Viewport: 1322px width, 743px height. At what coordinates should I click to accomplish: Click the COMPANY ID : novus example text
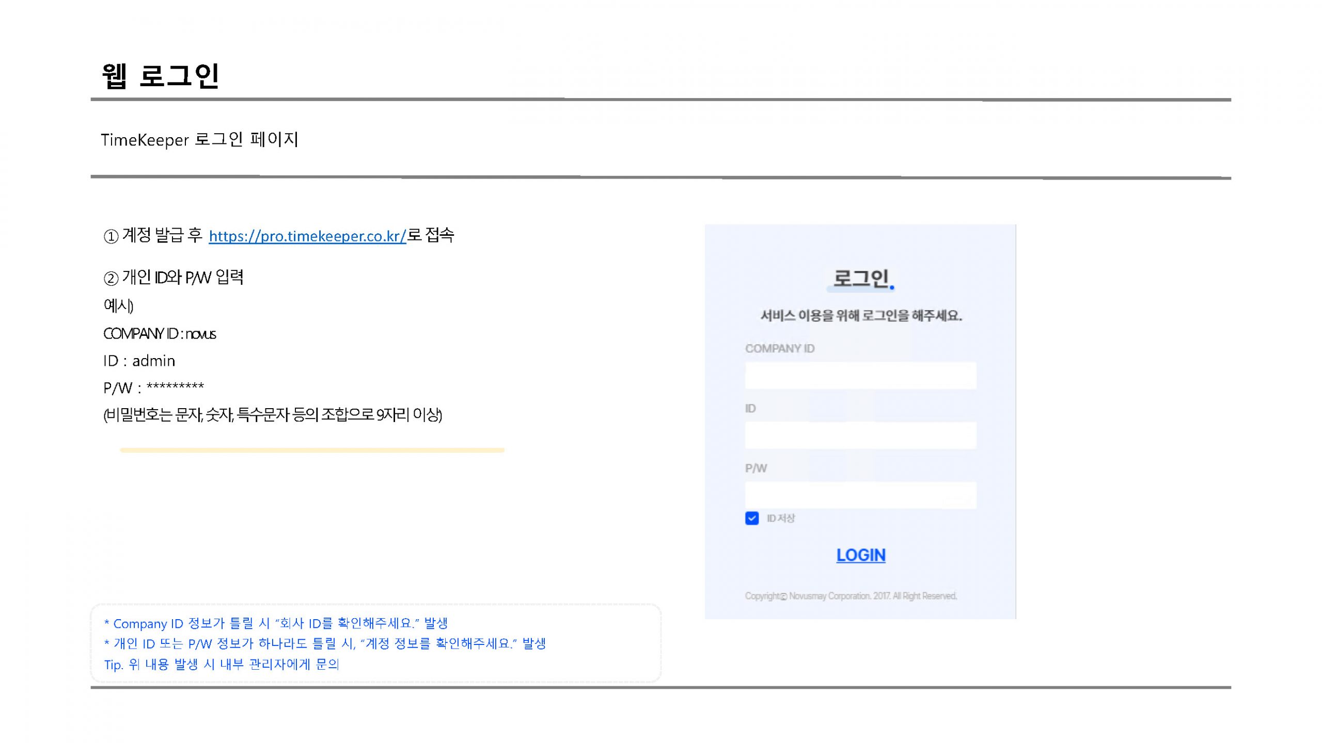160,334
